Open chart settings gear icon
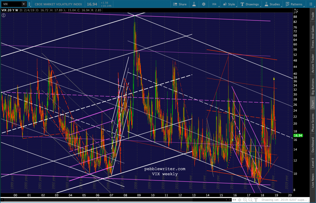316x203 pixels. (204, 4)
